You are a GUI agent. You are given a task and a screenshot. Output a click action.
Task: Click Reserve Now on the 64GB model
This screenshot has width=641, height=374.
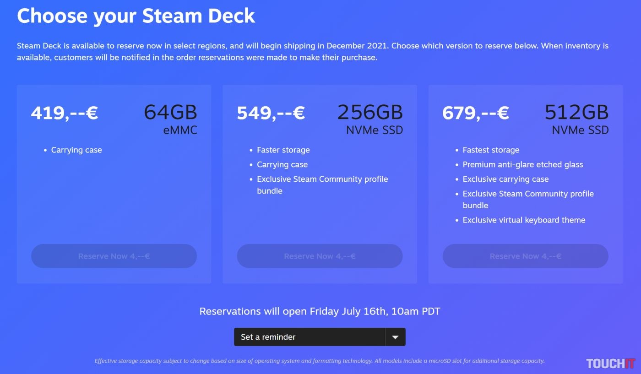(114, 256)
